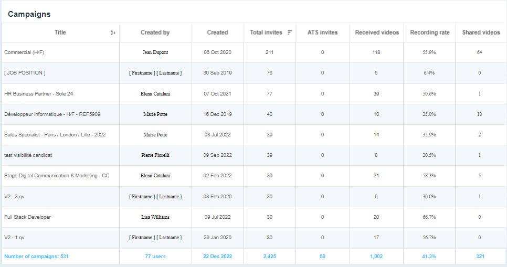Open the Full Stack Developer campaign
Viewport: 507px width, 267px height.
(27, 217)
